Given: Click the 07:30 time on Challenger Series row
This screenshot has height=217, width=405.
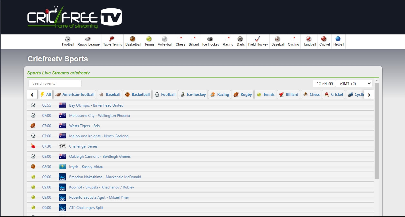Looking at the screenshot, I should [x=47, y=146].
